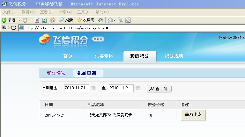Open the end date calendar icon
245x137 pixels.
(138, 88)
